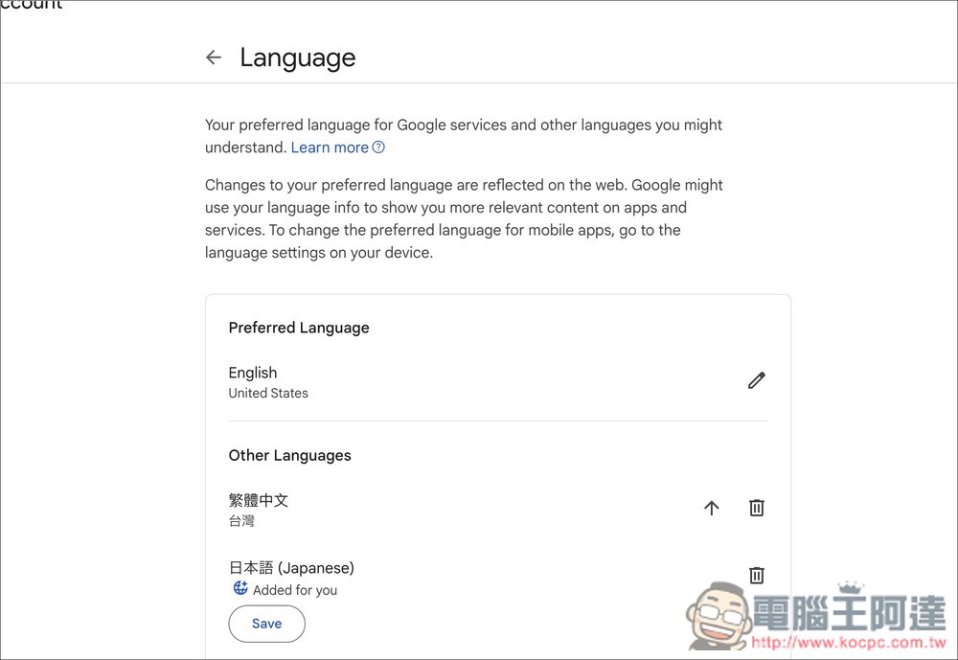
Task: Click the globe icon beside Added for you
Action: pos(240,588)
